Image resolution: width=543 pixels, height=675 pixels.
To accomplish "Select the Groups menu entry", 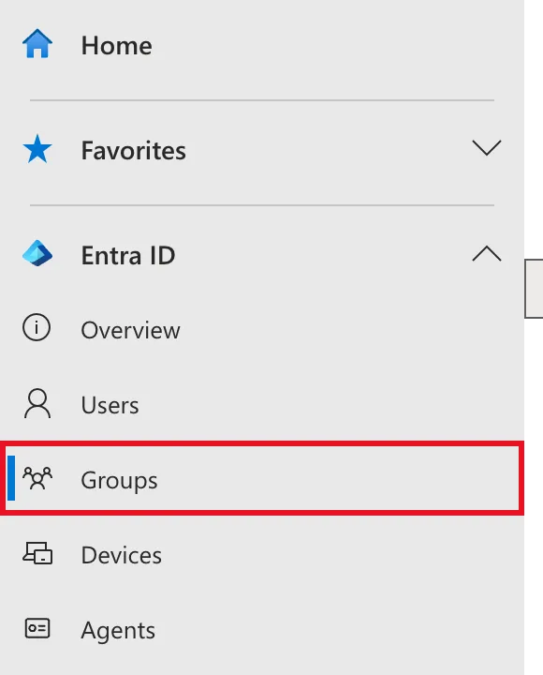I will (x=262, y=478).
